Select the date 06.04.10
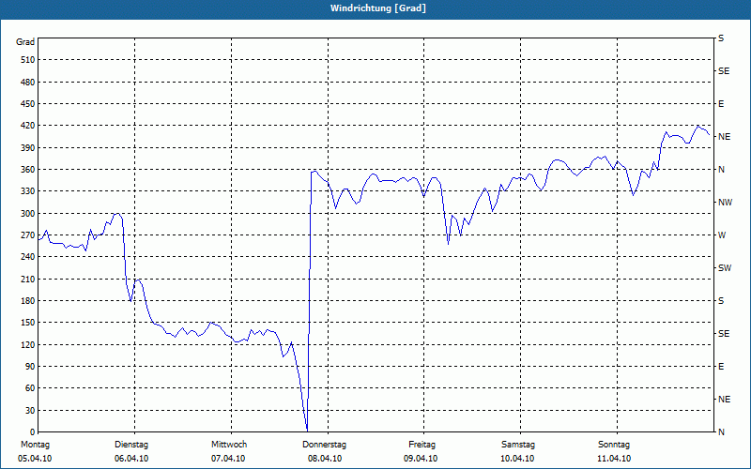751x469 pixels. pos(131,459)
